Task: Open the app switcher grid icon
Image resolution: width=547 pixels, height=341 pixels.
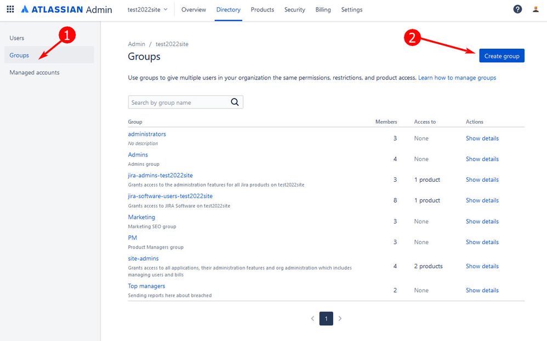Action: [x=10, y=9]
